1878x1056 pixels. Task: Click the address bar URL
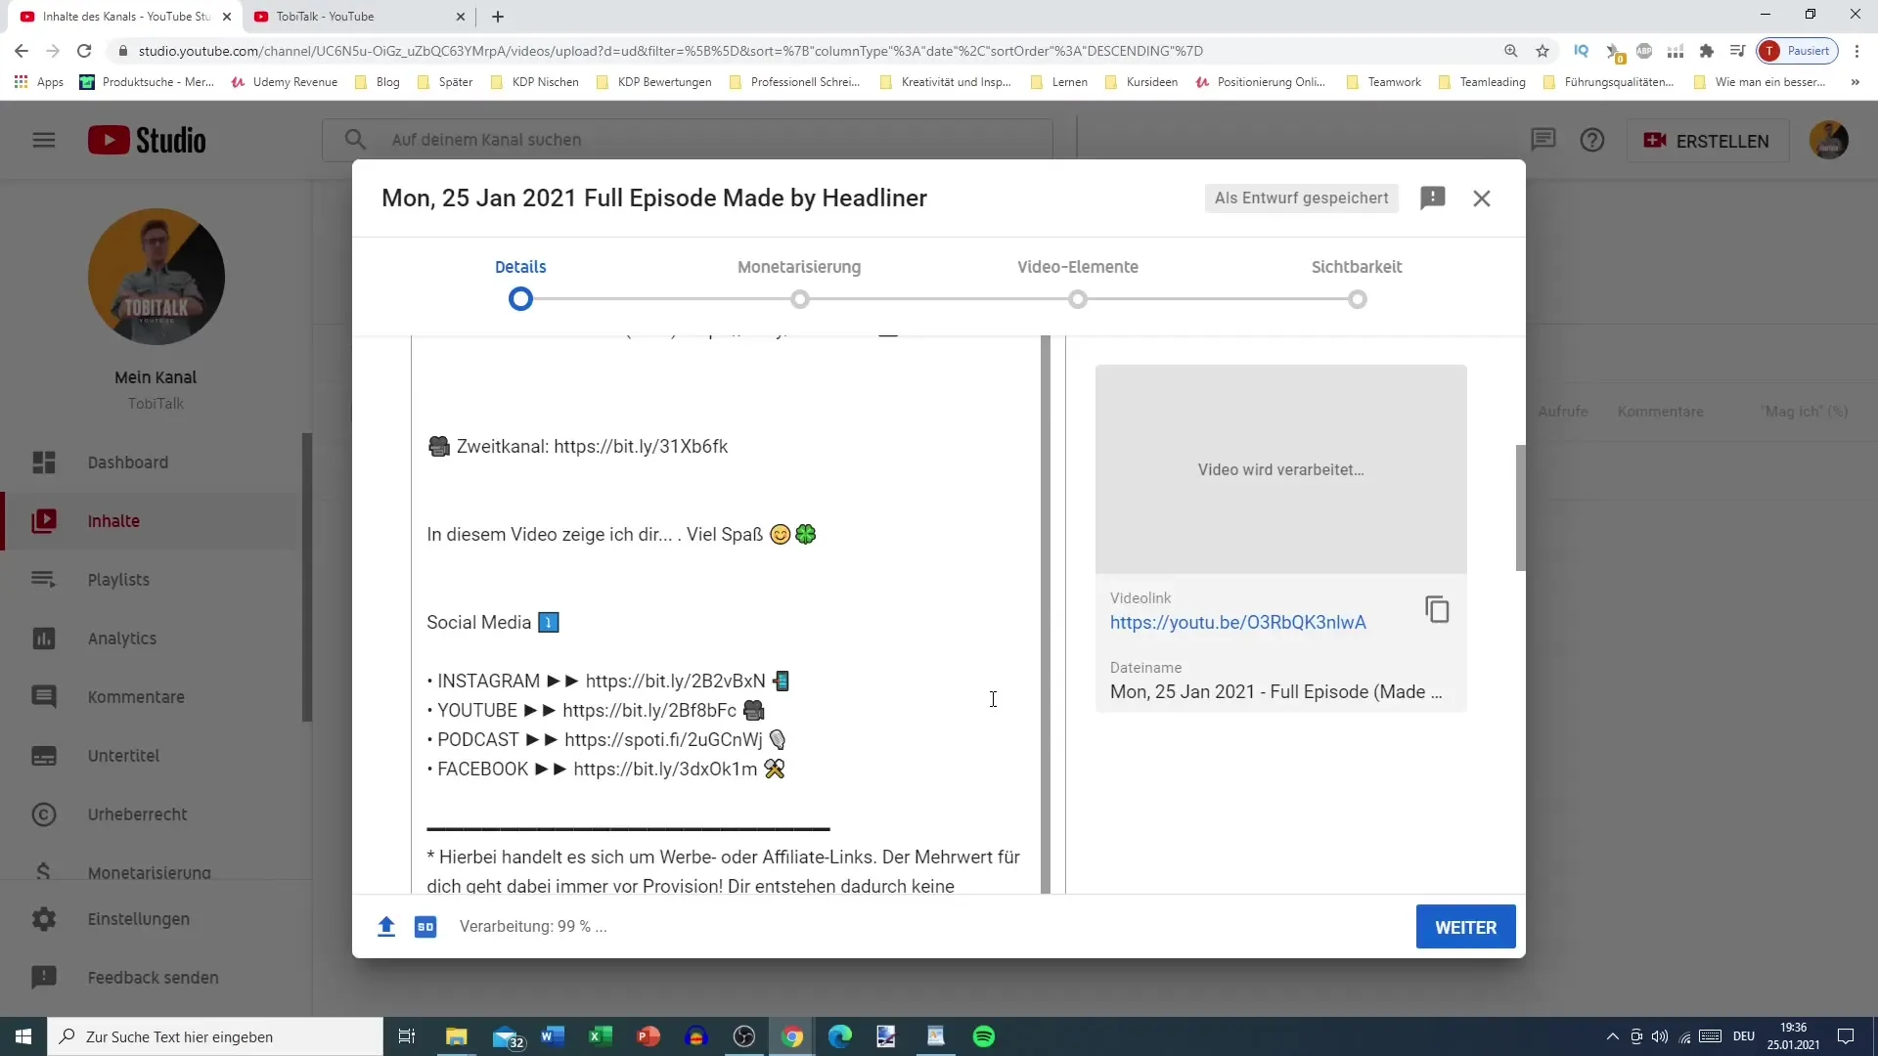671,51
